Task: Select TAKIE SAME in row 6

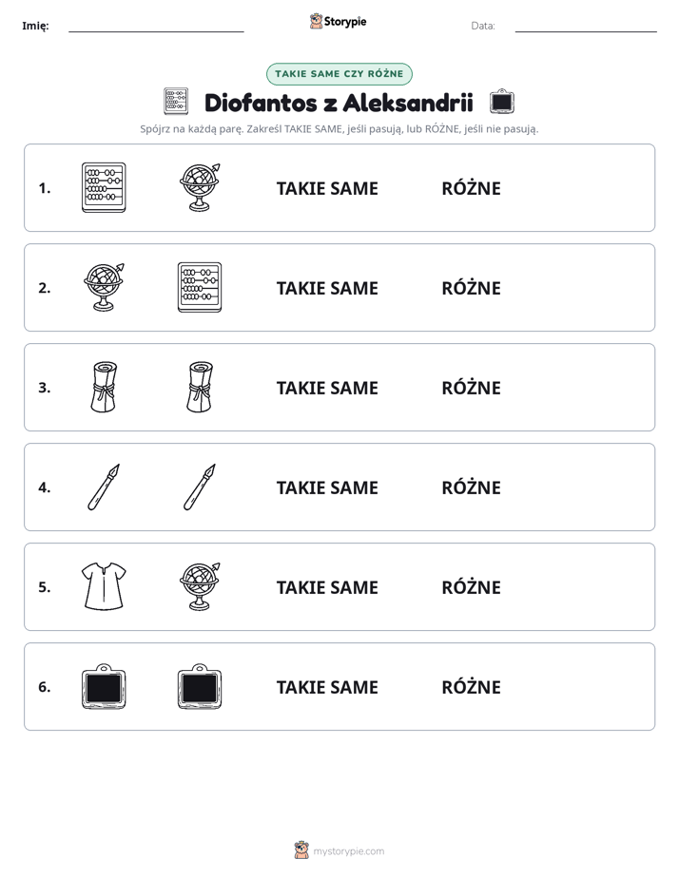Action: (x=327, y=688)
